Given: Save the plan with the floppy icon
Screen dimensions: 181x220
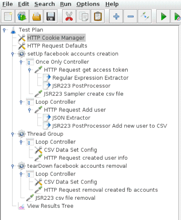Looking at the screenshot, I should pos(51,17).
